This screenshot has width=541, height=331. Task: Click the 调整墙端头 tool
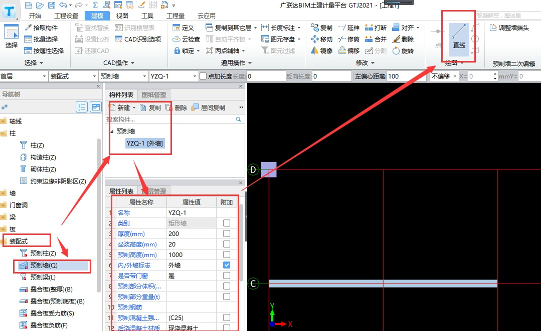pyautogui.click(x=509, y=27)
